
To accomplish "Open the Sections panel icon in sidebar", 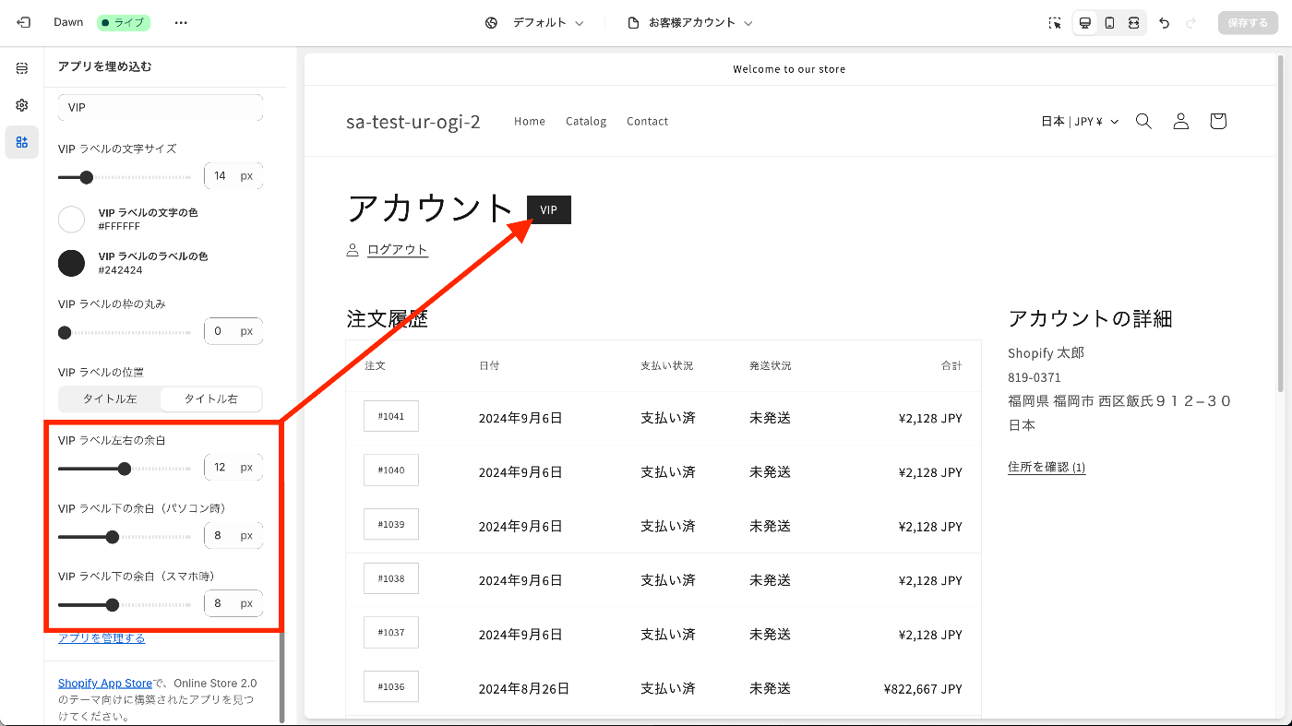I will point(22,68).
